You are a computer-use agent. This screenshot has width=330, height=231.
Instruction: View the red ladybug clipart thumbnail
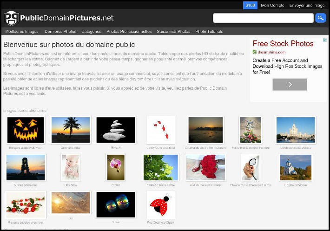pyautogui.click(x=160, y=205)
